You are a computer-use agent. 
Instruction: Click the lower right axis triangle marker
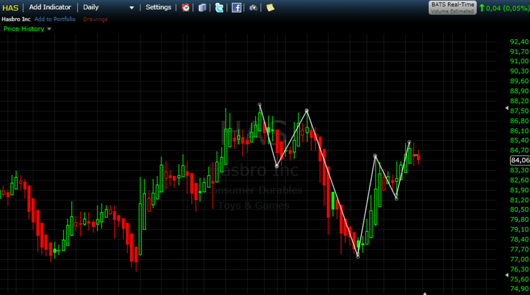(507, 275)
